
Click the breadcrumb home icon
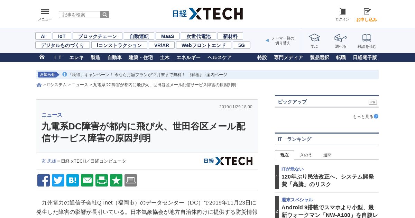pyautogui.click(x=39, y=85)
